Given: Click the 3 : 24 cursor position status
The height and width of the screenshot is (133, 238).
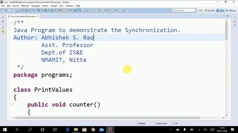Looking at the screenshot, I should point(175,123).
